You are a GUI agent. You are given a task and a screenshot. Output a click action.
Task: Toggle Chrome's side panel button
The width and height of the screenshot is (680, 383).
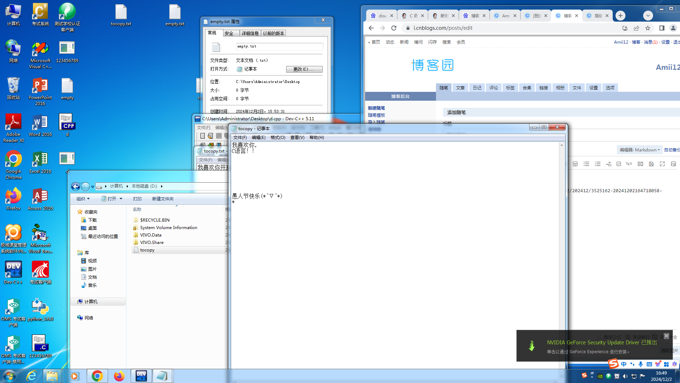[662, 28]
